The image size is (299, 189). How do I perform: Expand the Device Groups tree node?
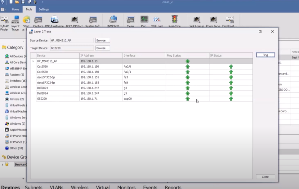click(2, 165)
